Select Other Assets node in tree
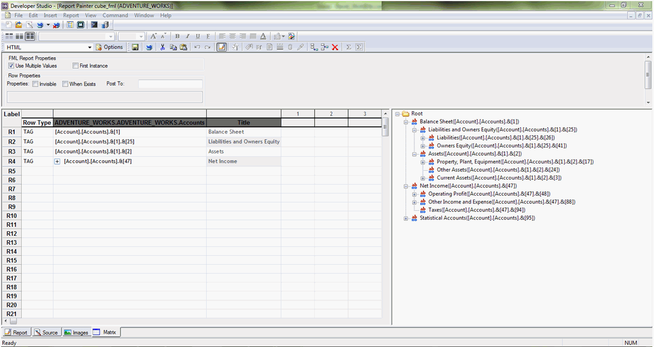This screenshot has width=654, height=347. point(498,170)
